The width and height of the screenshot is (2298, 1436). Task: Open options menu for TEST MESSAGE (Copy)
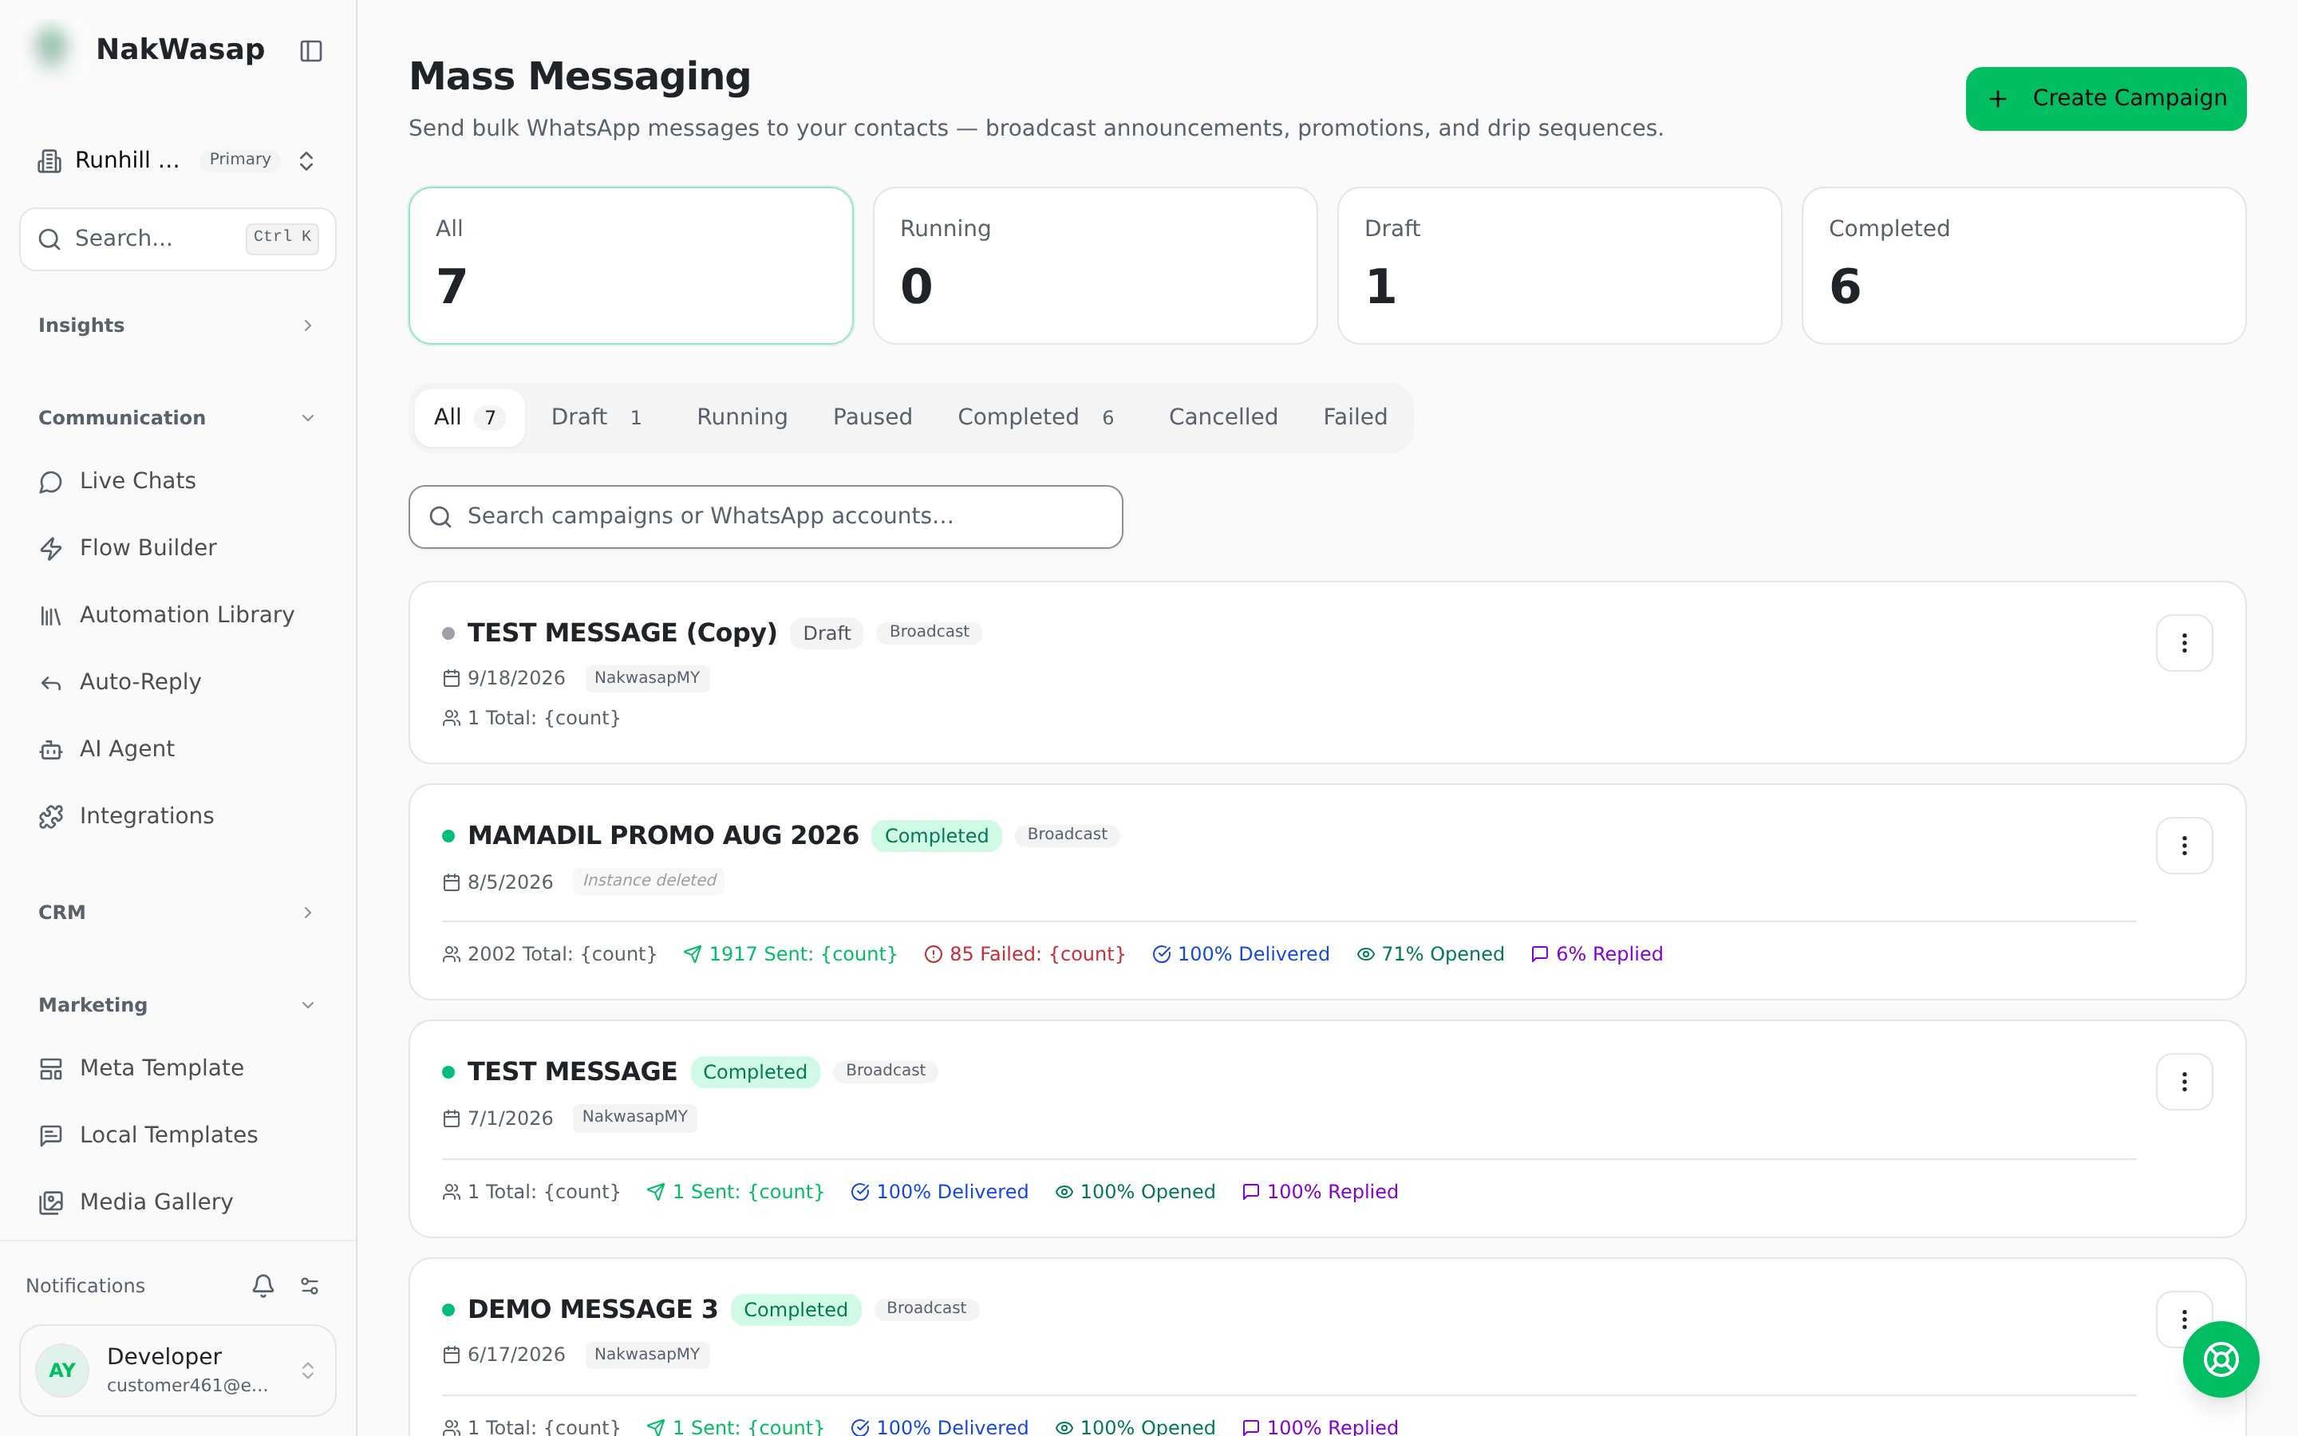pos(2184,643)
